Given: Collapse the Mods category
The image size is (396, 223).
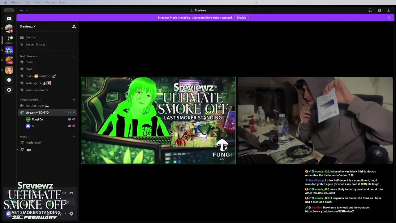Looking at the screenshot, I should click(24, 137).
